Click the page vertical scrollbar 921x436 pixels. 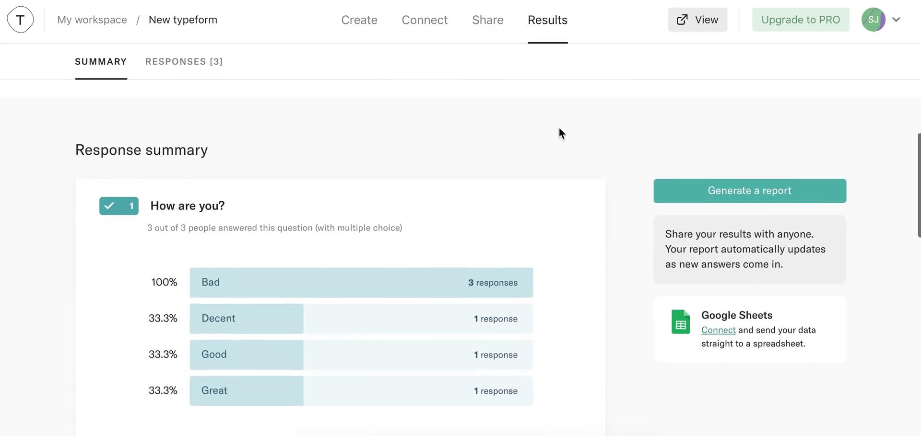pos(919,185)
